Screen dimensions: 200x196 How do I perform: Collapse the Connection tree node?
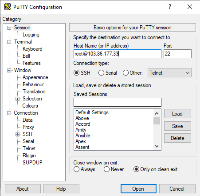tap(9, 113)
